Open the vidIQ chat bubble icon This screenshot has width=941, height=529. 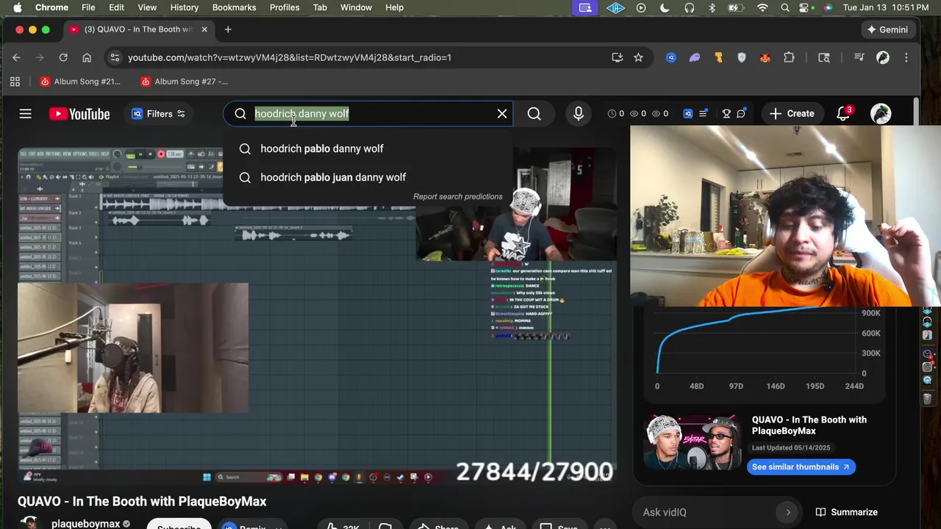click(742, 114)
